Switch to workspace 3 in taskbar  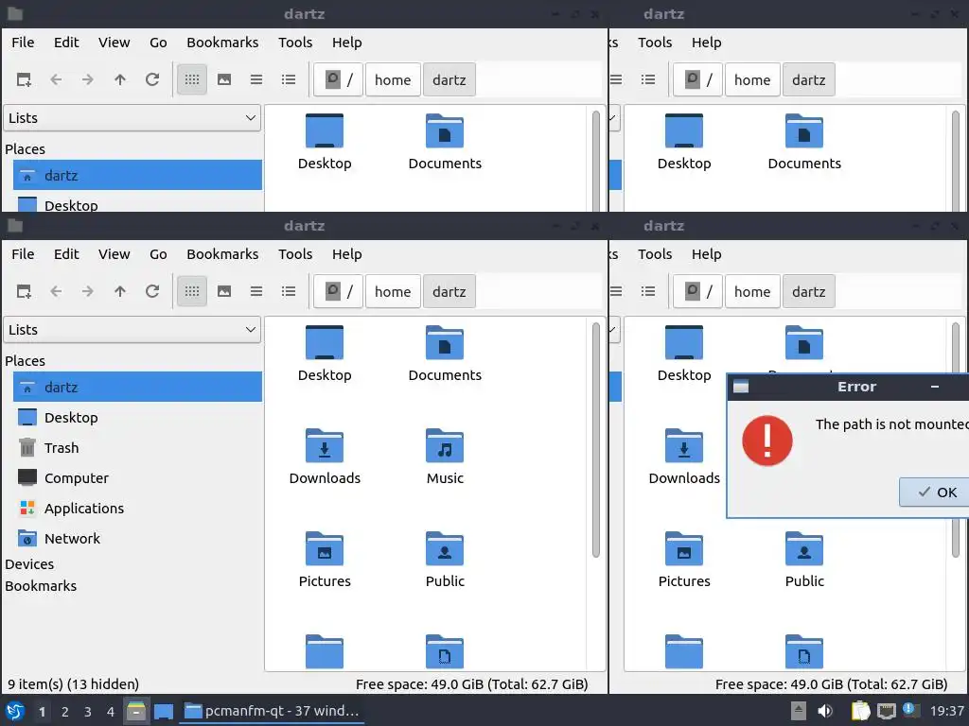coord(88,712)
